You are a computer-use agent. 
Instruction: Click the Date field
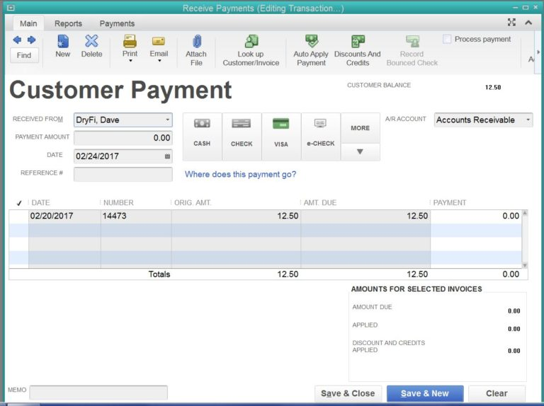(x=123, y=156)
